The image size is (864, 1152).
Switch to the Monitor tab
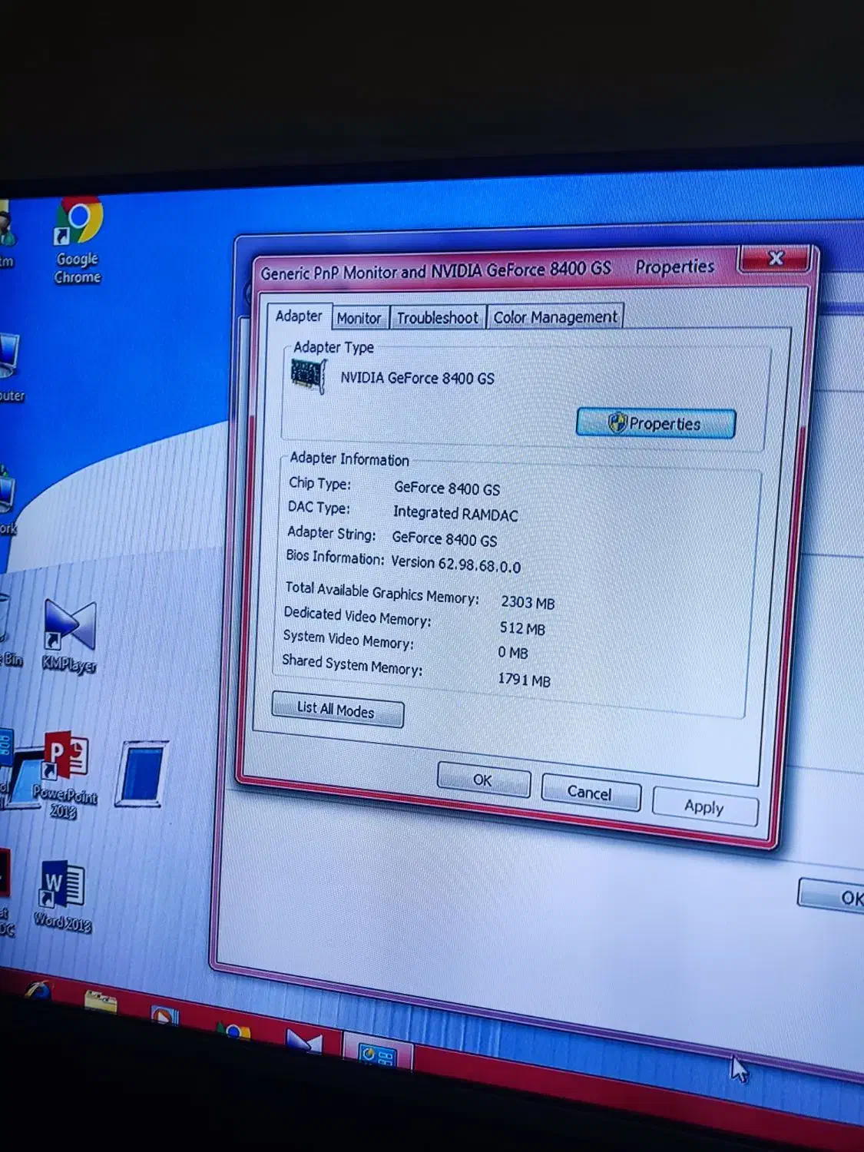(359, 318)
